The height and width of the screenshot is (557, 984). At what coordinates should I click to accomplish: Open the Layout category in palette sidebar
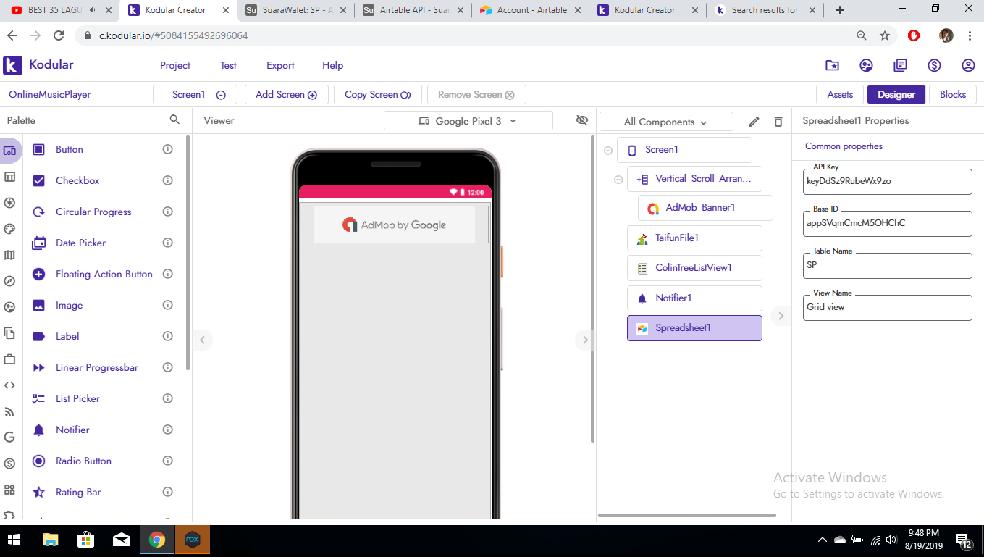coord(9,177)
